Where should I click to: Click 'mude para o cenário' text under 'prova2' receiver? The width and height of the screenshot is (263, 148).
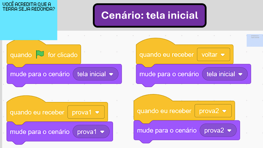pyautogui.click(x=167, y=130)
